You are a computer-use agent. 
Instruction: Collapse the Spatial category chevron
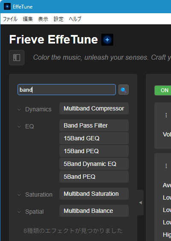click(x=19, y=212)
